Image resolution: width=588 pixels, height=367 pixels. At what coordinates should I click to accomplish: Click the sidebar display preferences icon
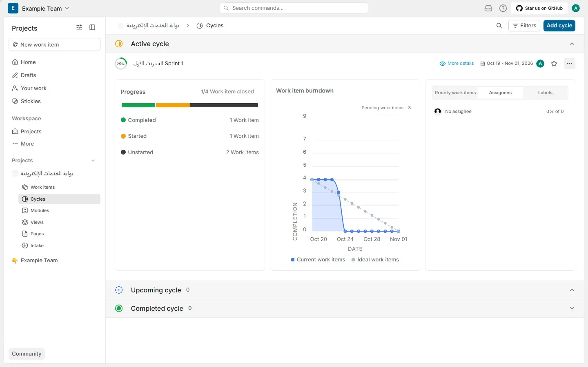click(x=79, y=27)
